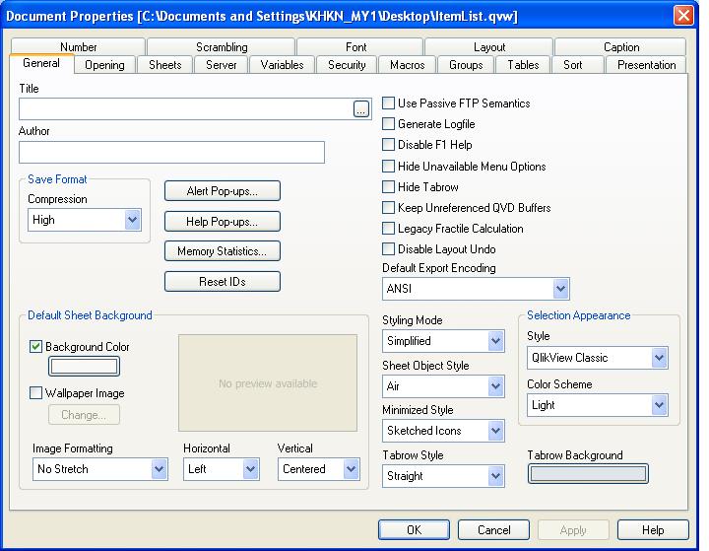Image resolution: width=709 pixels, height=551 pixels.
Task: Select the General tab
Action: pos(41,63)
